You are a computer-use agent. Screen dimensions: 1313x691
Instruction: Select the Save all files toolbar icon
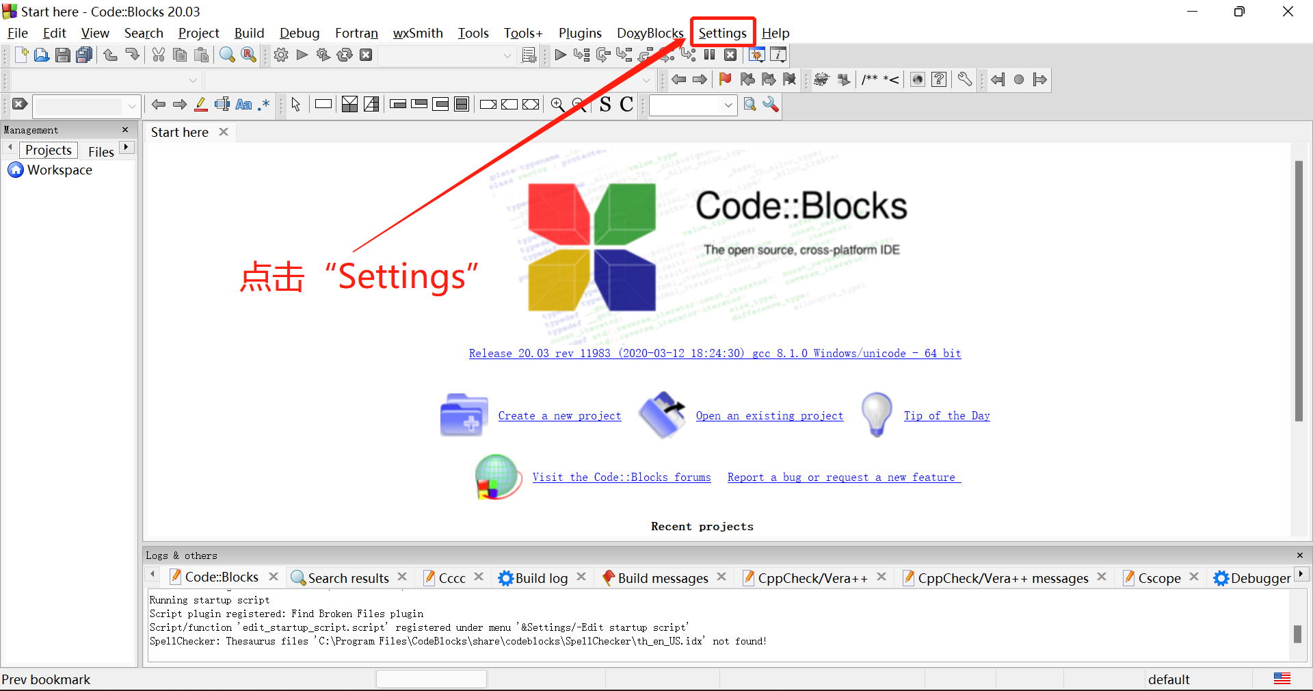point(83,55)
